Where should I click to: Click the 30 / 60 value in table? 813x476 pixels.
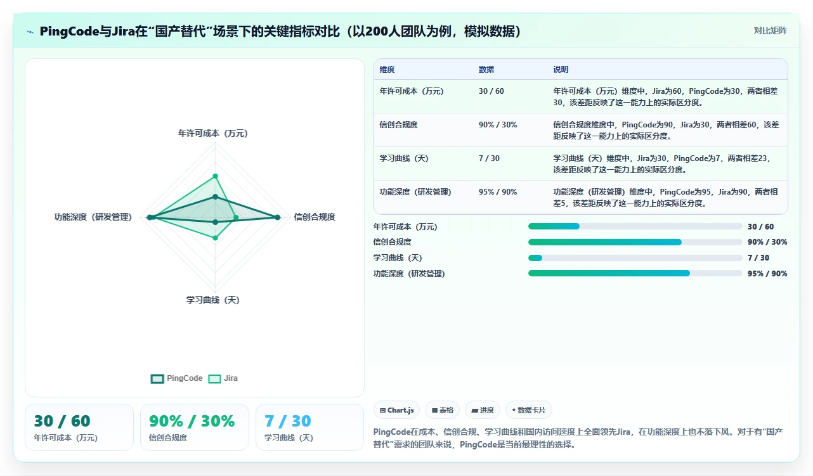pos(491,91)
